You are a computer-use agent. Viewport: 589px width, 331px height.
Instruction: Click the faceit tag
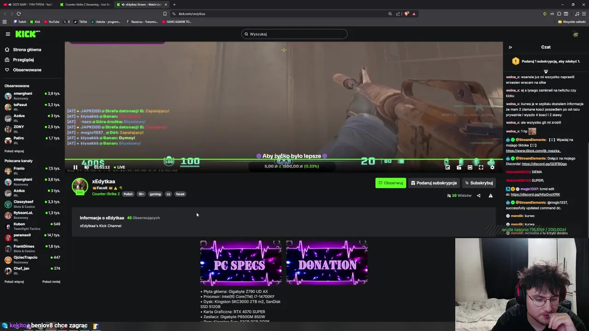point(180,194)
